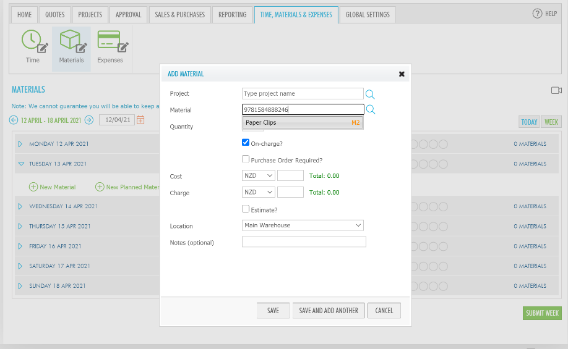Expand Thursday 15 Apr 2021 row
This screenshot has height=349, width=568.
tap(20, 227)
